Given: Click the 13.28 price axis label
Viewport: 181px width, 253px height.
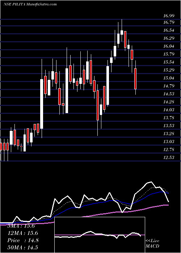Looking at the screenshot, I should 169,134.
